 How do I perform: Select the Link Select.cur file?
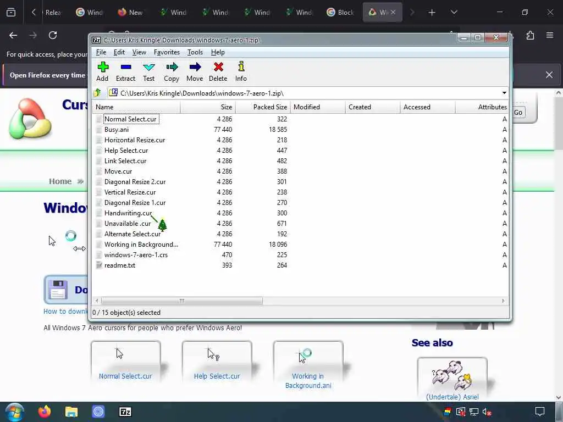click(x=125, y=161)
